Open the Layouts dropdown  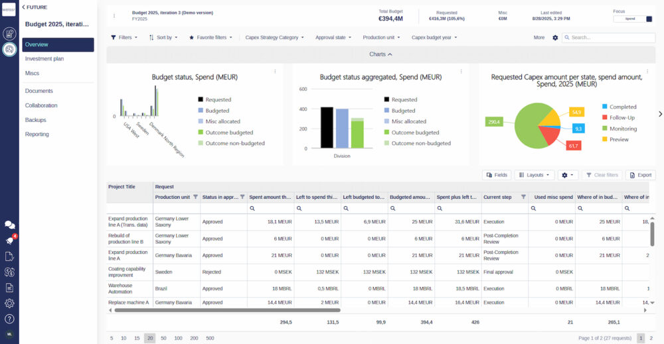click(x=535, y=175)
